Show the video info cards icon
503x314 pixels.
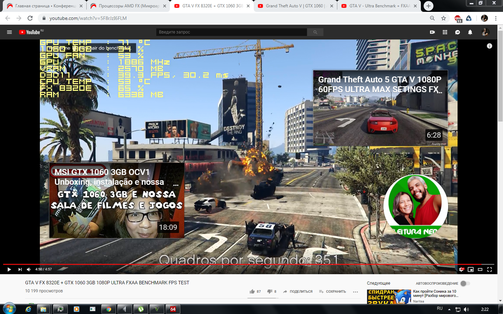tap(489, 46)
